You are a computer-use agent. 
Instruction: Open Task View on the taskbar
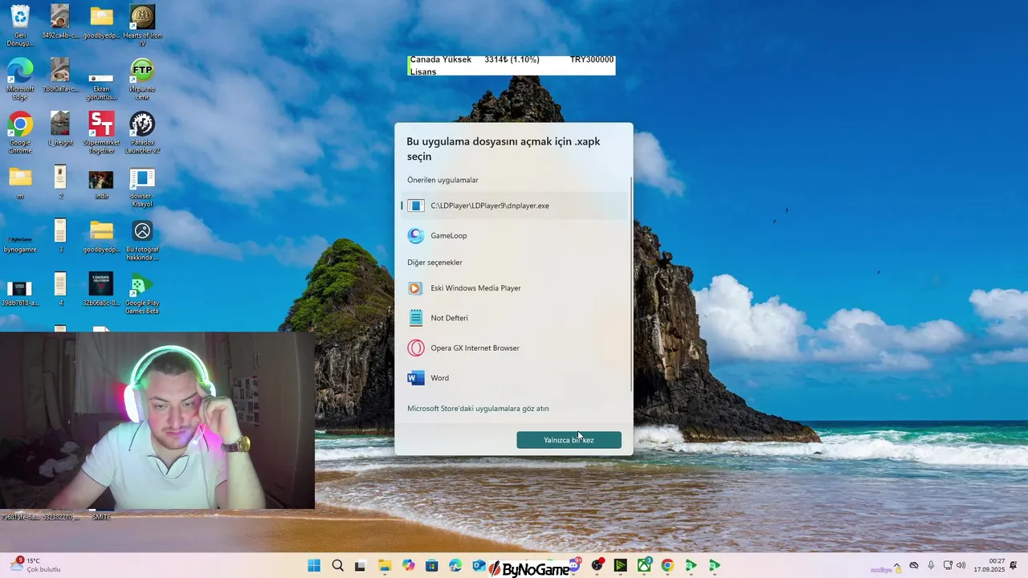[361, 566]
